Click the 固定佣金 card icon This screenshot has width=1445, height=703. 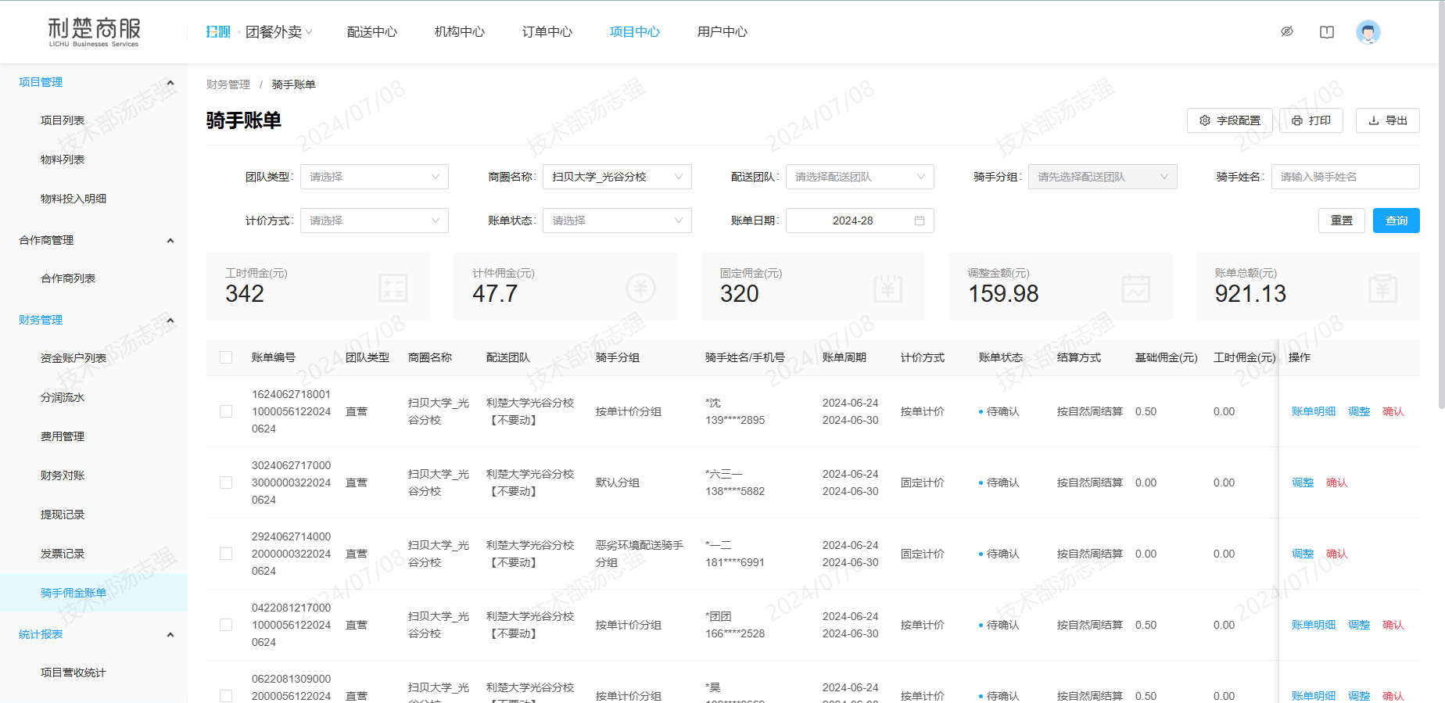click(x=888, y=288)
